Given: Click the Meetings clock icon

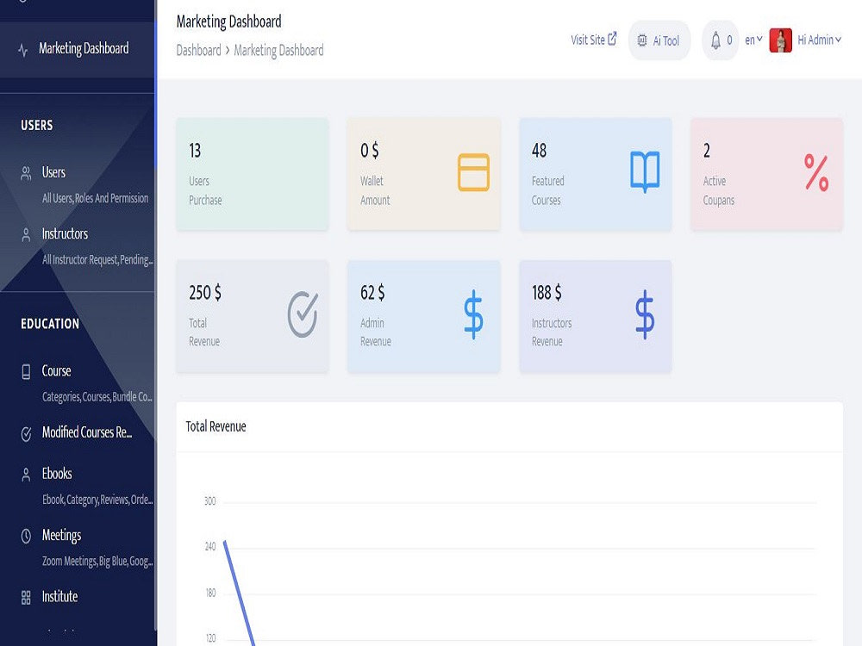Looking at the screenshot, I should 26,536.
